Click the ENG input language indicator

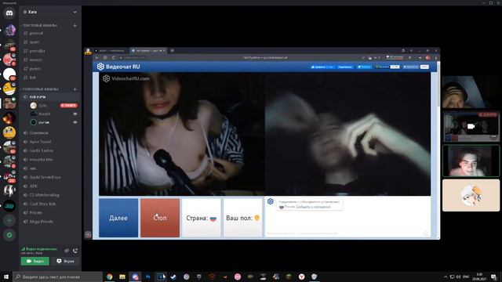tap(466, 277)
